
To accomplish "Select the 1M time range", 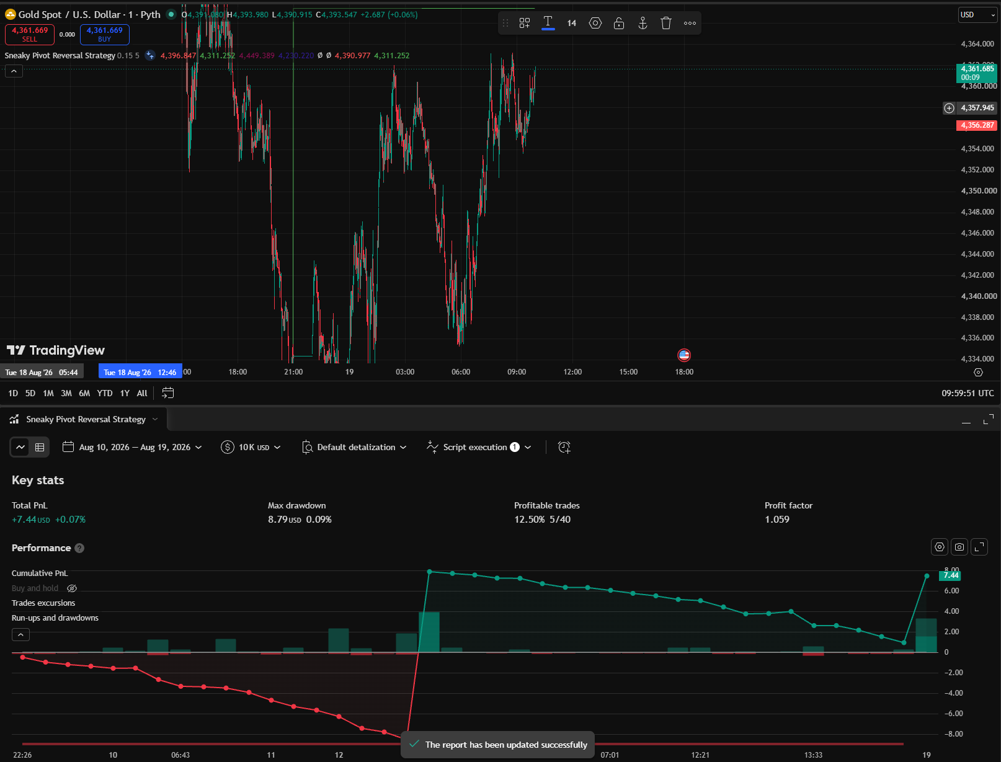I will coord(48,393).
